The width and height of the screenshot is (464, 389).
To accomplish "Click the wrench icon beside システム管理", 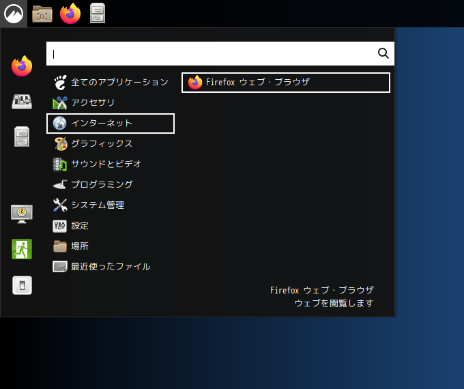I will [60, 205].
